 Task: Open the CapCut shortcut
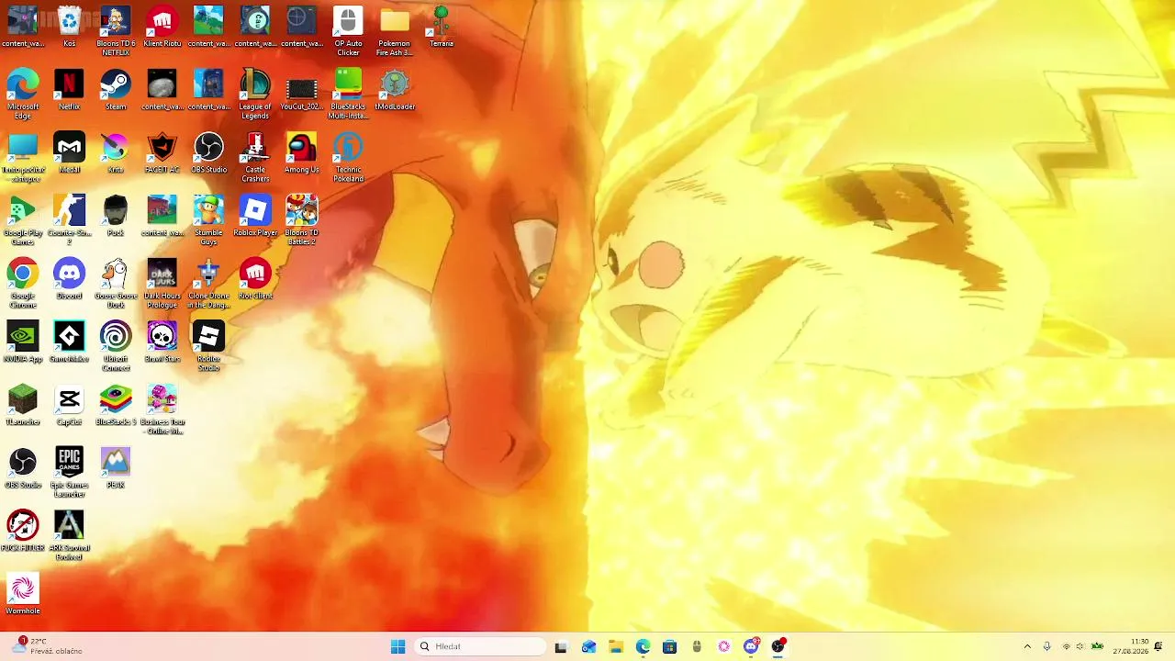[69, 406]
